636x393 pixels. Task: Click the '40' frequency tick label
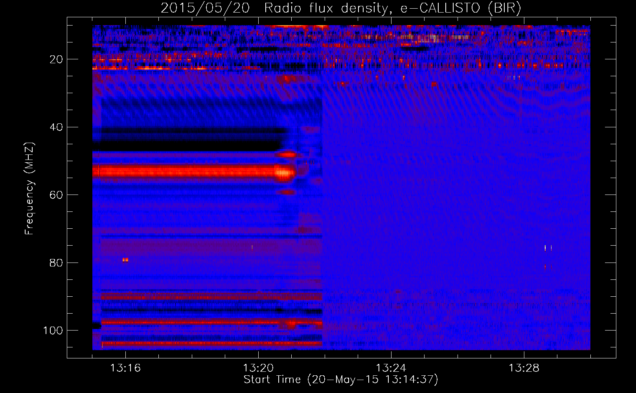[x=57, y=127]
